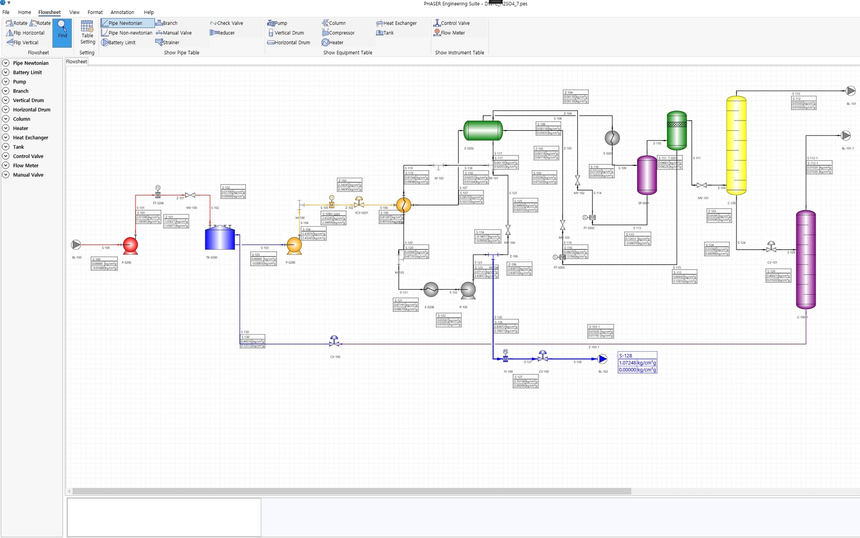Select heater E-0208 on the flowsheet
The height and width of the screenshot is (538, 860).
pos(431,289)
